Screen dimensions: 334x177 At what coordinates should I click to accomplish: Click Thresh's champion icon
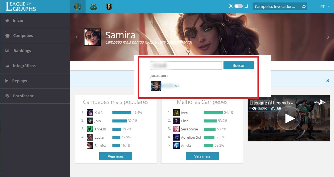click(x=90, y=129)
